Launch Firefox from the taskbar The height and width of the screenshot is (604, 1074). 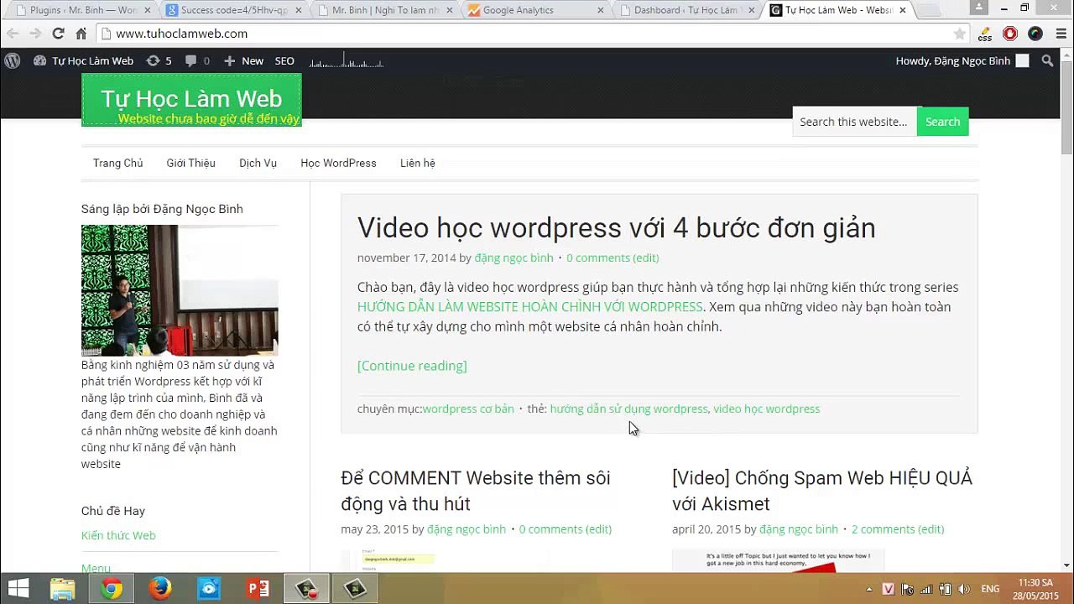160,589
